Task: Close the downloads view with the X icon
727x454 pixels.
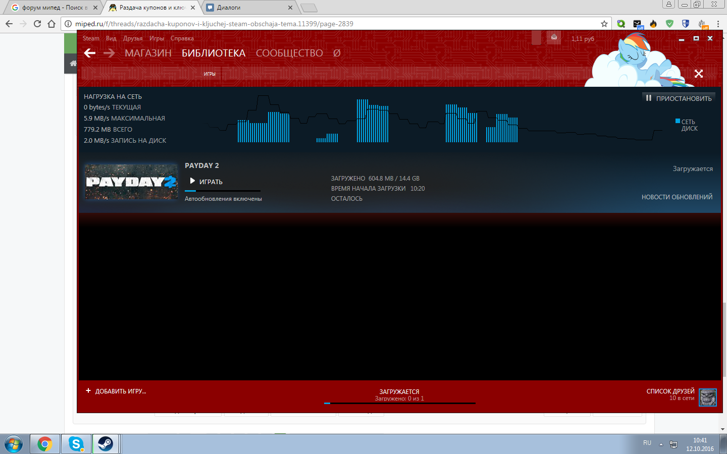Action: (x=699, y=74)
